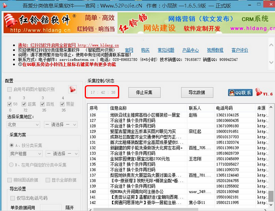Click the 联系人 column header
The height and width of the screenshot is (211, 275).
(x=201, y=108)
